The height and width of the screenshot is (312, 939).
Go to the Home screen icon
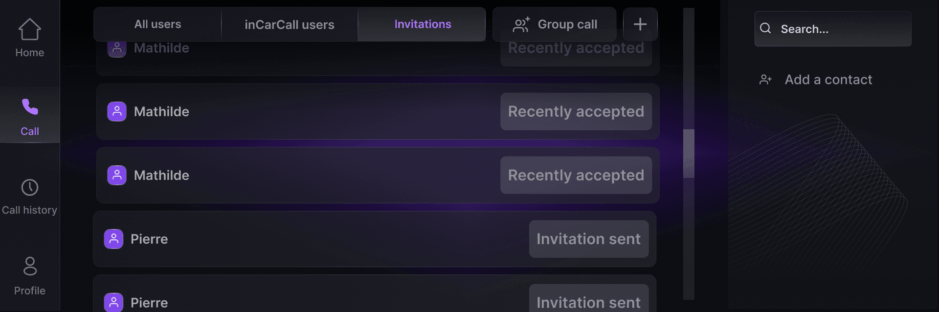[29, 29]
